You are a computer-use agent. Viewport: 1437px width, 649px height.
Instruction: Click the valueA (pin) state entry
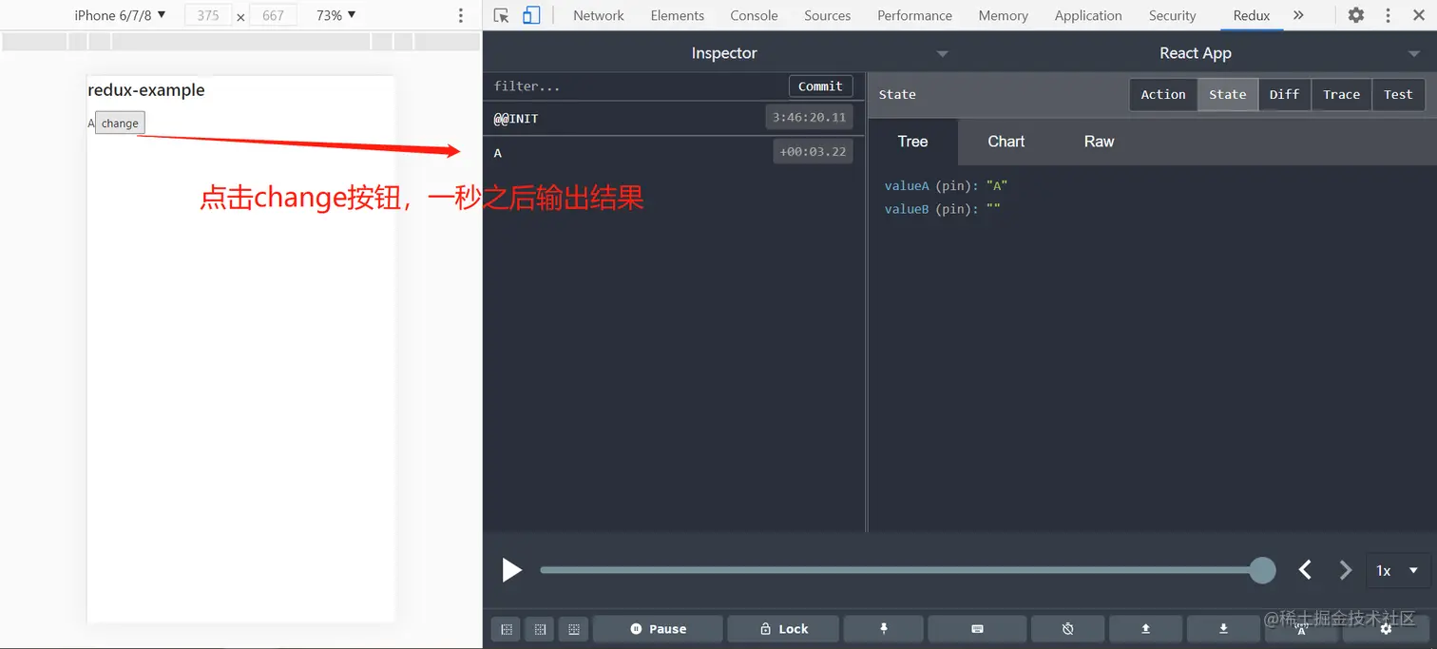click(x=946, y=185)
